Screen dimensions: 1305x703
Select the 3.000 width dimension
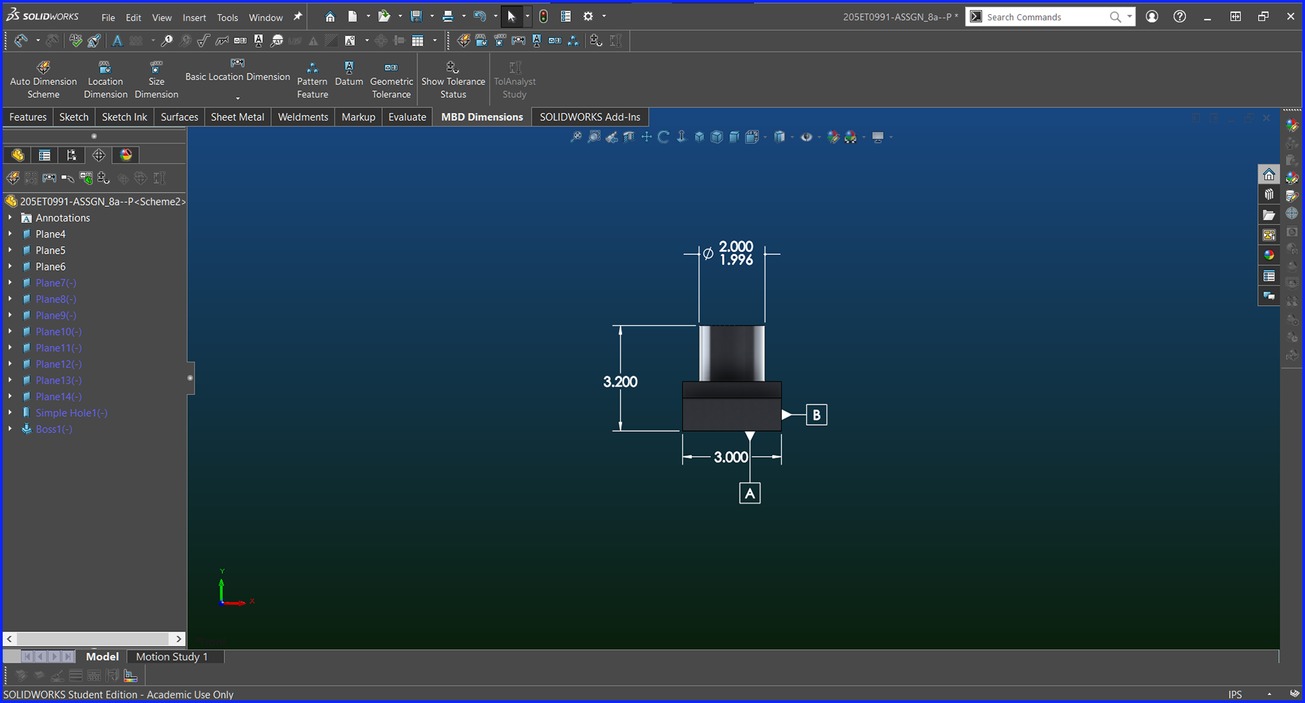731,458
